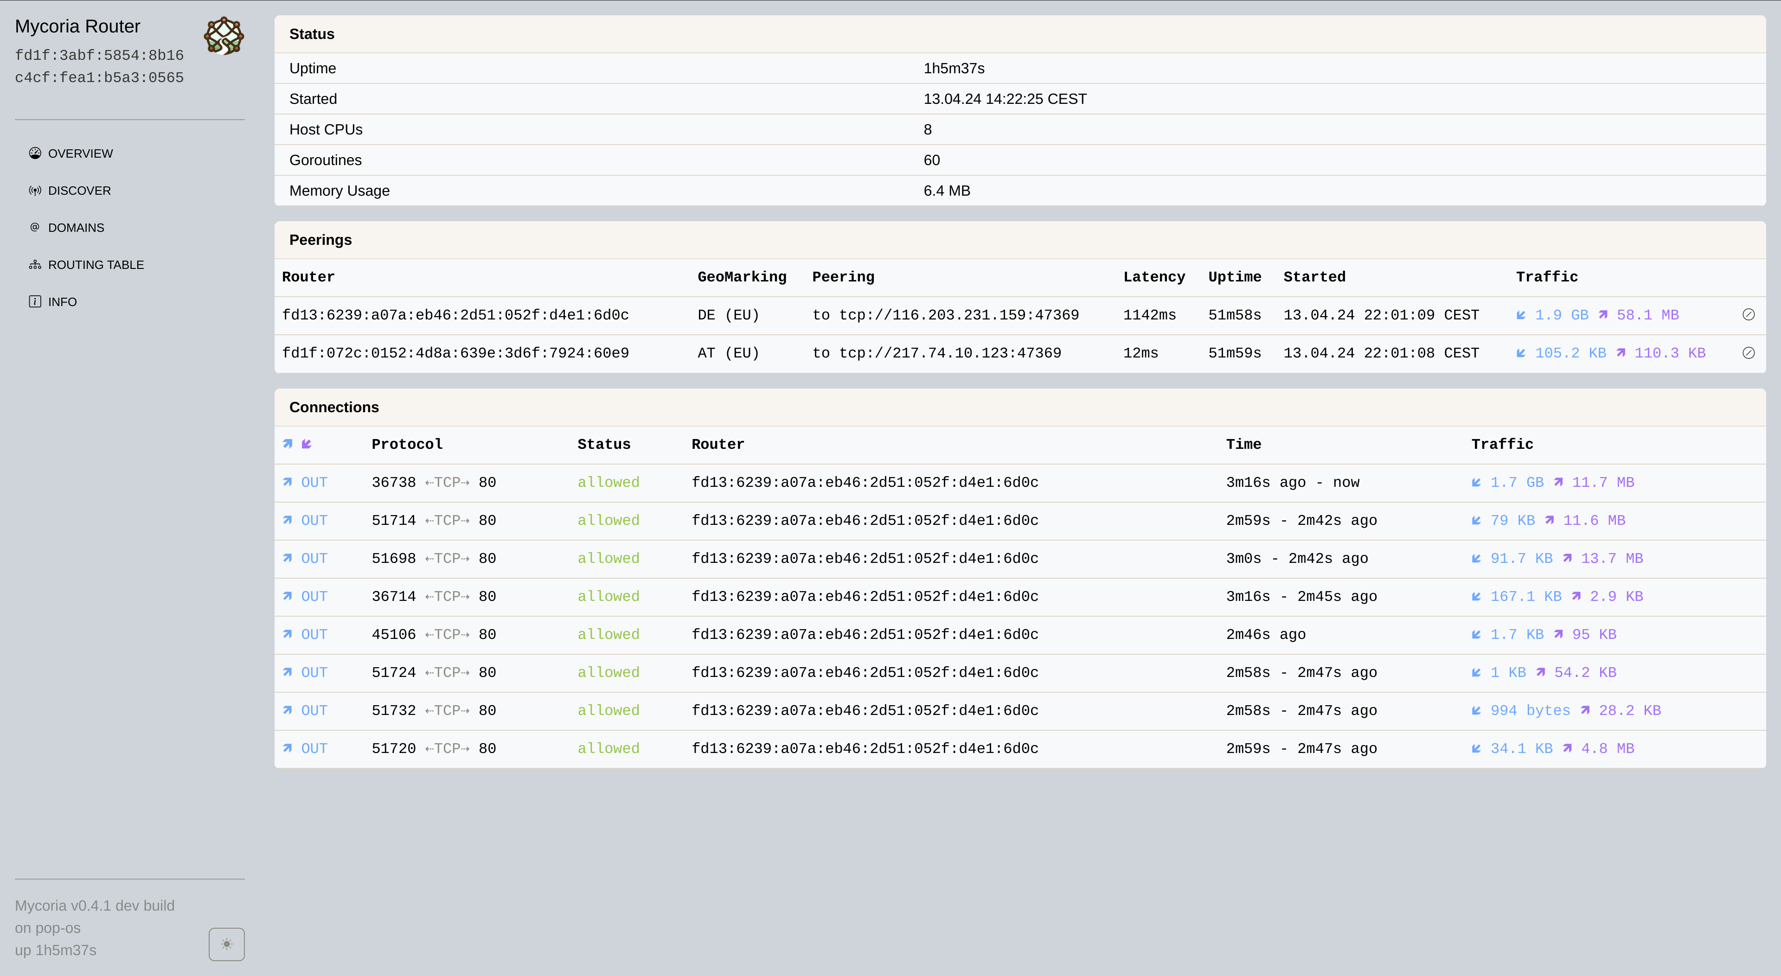The height and width of the screenshot is (976, 1781).
Task: Click OUT arrow icon for port 51720 connection
Action: pyautogui.click(x=288, y=749)
